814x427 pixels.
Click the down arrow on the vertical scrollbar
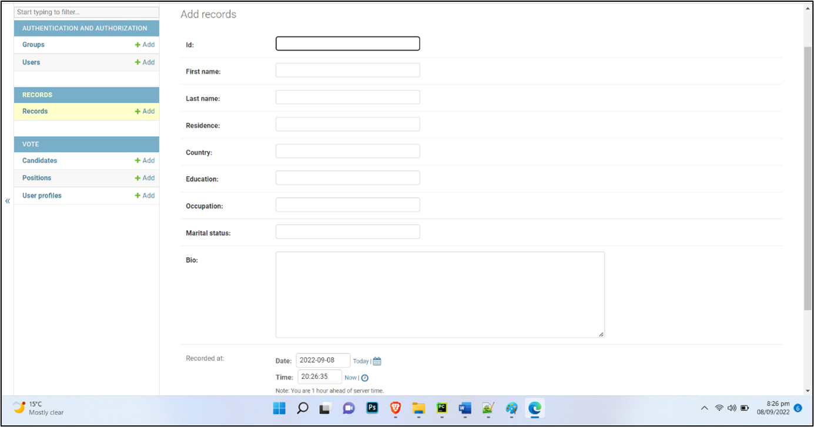click(806, 391)
